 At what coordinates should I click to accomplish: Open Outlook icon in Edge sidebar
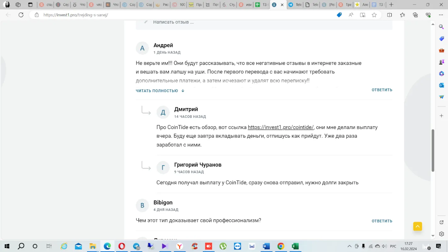[x=441, y=85]
